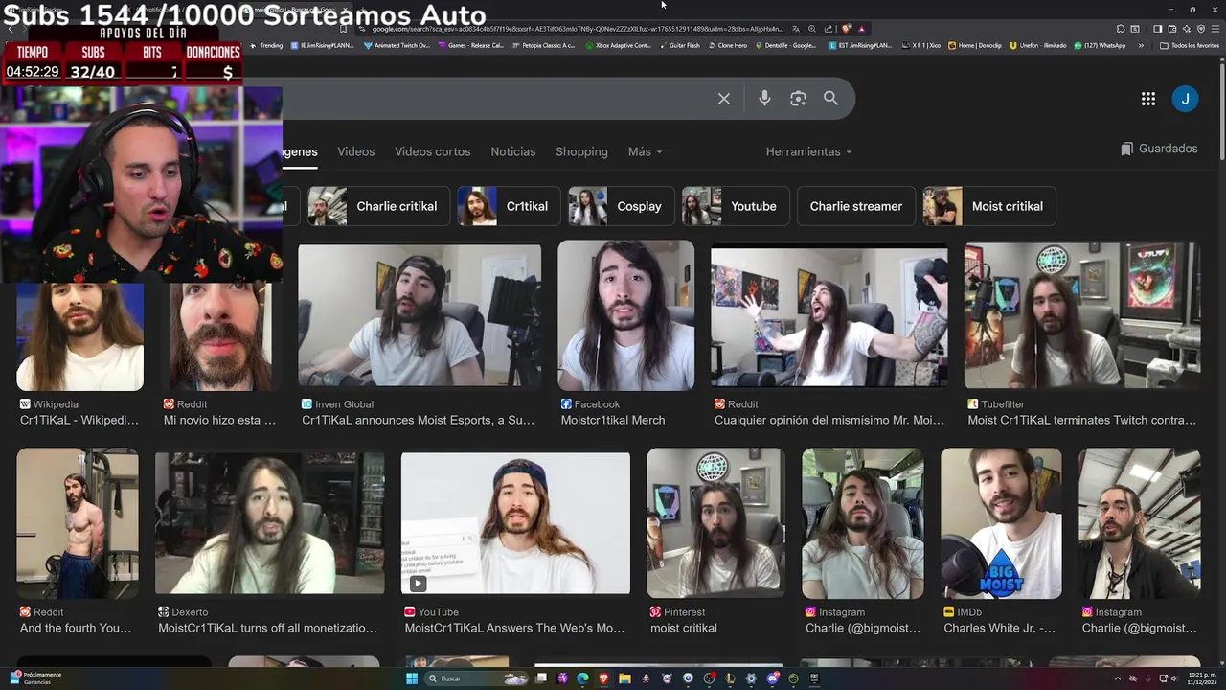Select the Youtube filter chip
Screen dimensions: 1226x690
[736, 206]
